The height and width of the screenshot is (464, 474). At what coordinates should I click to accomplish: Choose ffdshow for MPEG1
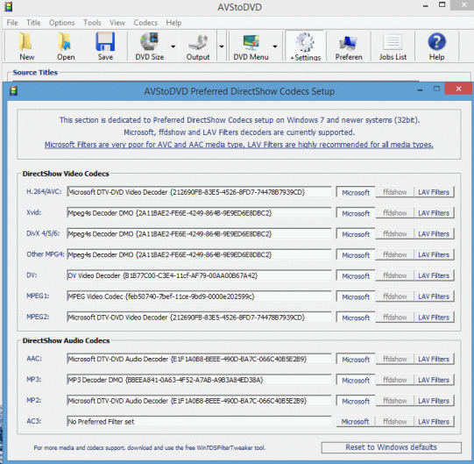(395, 296)
